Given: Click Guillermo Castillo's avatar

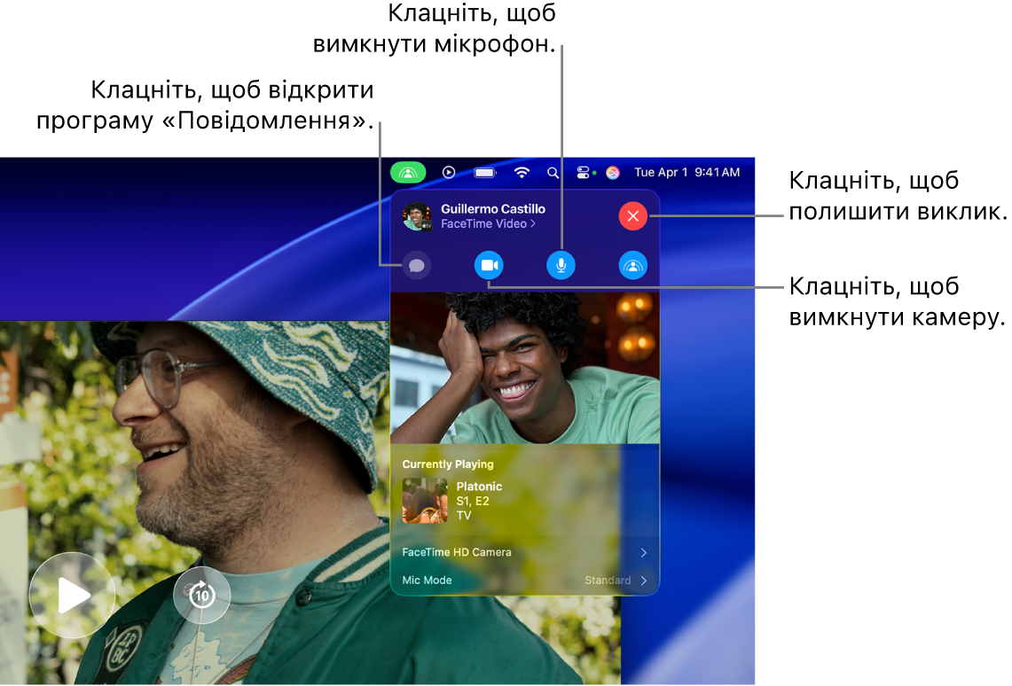Looking at the screenshot, I should tap(417, 216).
